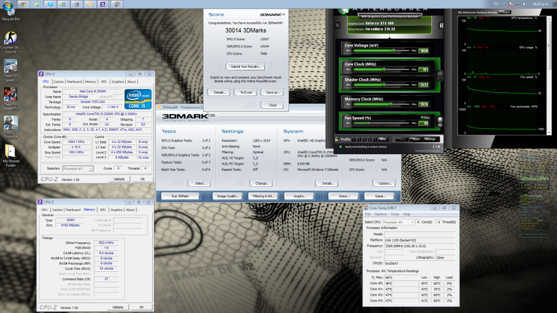The image size is (557, 313).
Task: Open Windows Explorer from the taskbar
Action: click(36, 4)
